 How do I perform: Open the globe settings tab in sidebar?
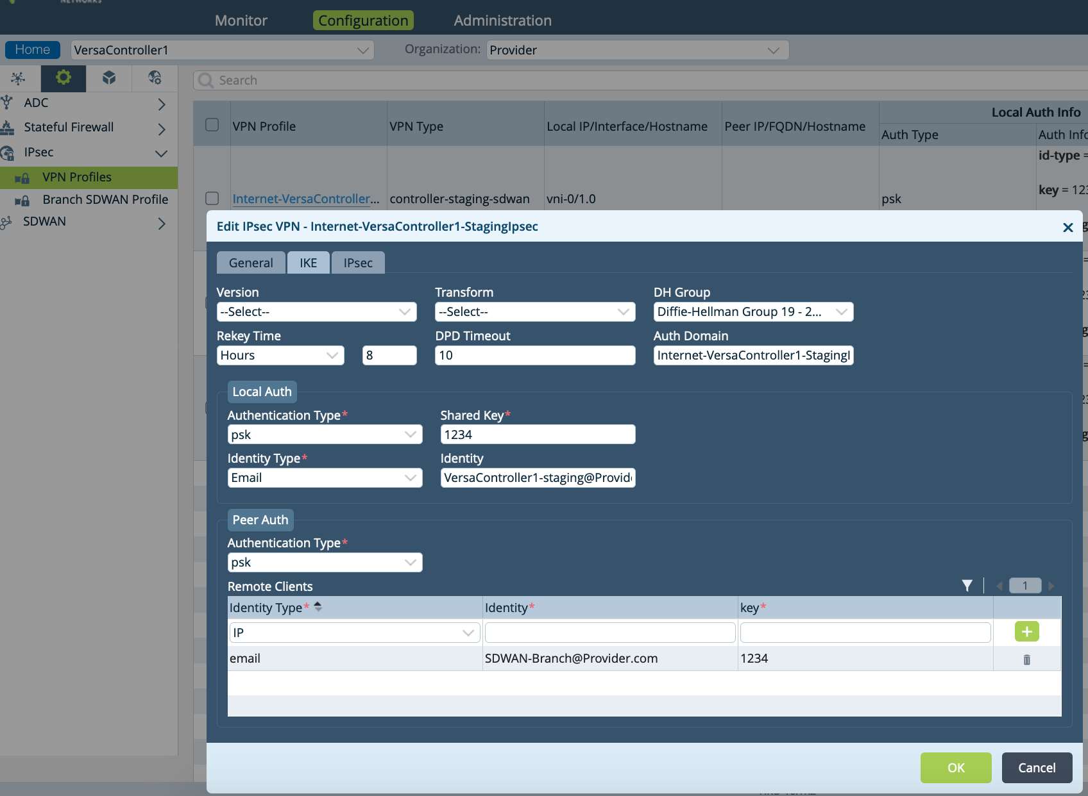[155, 78]
